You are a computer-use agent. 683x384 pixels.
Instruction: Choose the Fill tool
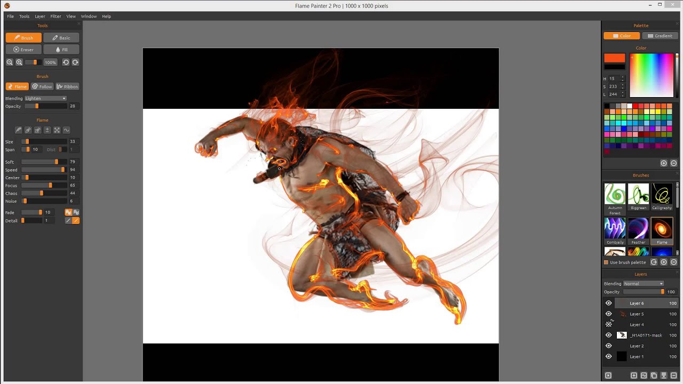tap(61, 50)
